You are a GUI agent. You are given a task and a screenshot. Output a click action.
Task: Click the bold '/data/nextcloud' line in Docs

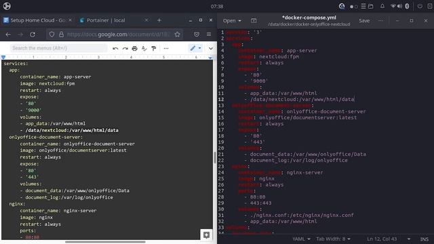point(72,130)
